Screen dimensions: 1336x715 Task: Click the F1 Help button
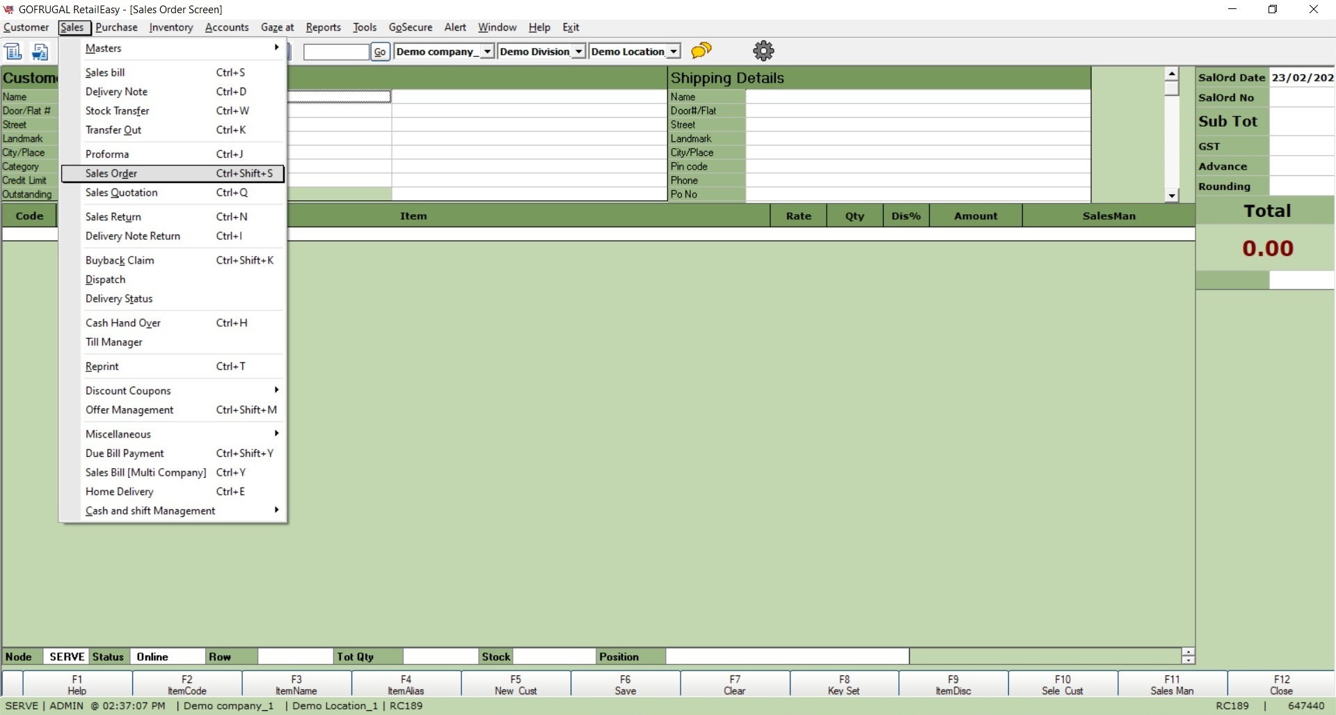pos(77,684)
